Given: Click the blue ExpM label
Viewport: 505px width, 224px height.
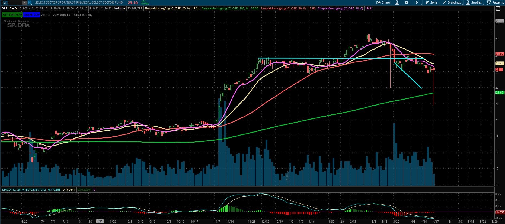Looking at the screenshot, I should pyautogui.click(x=32, y=15).
